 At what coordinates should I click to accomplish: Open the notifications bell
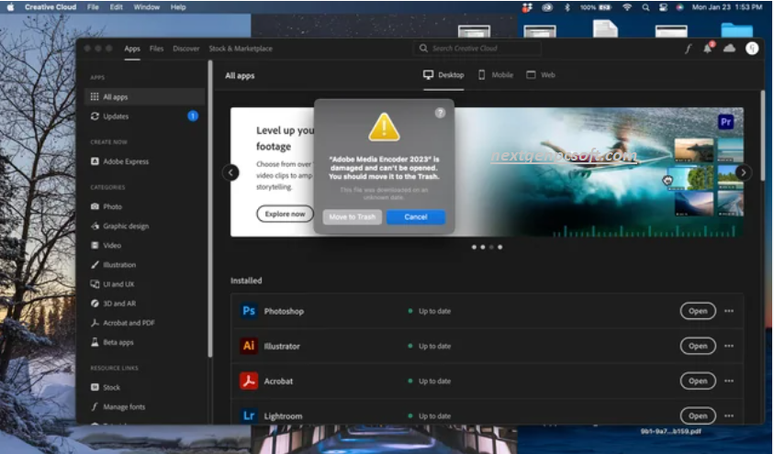point(708,48)
